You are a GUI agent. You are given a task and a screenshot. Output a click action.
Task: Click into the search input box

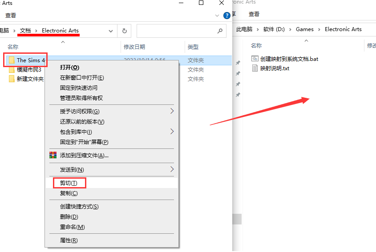pos(176,31)
